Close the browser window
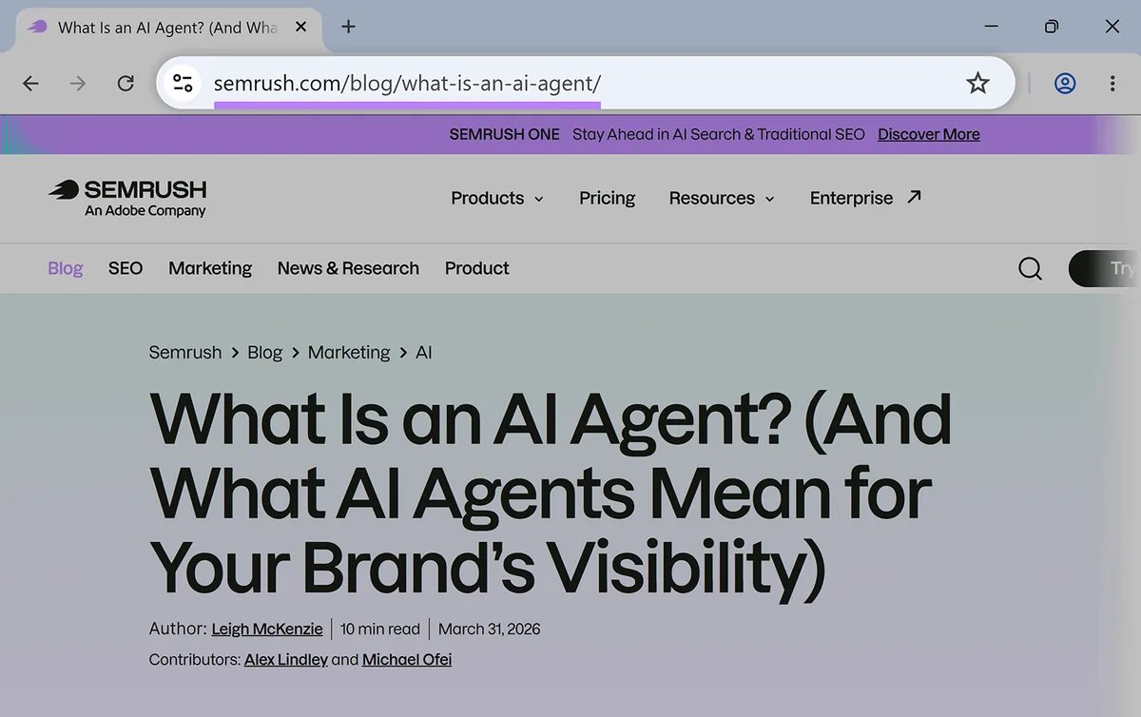Image resolution: width=1141 pixels, height=717 pixels. [1112, 27]
